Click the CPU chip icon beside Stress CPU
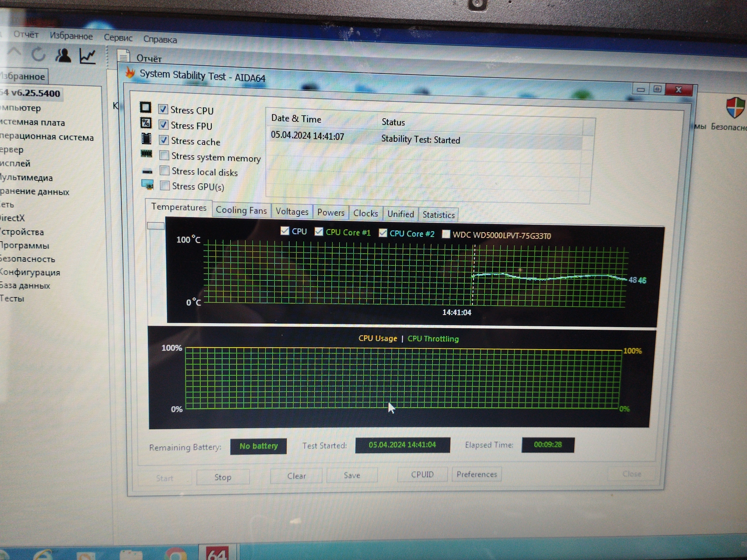 (x=146, y=107)
